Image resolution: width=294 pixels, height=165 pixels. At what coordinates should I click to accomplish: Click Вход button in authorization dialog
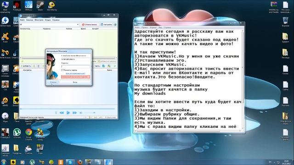click(x=75, y=82)
